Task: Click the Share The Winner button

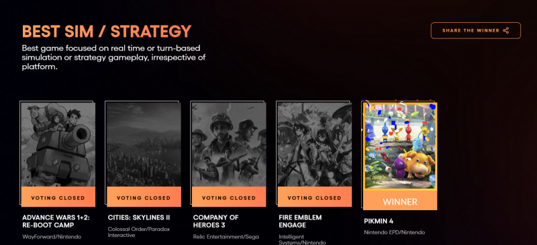Action: pyautogui.click(x=476, y=30)
